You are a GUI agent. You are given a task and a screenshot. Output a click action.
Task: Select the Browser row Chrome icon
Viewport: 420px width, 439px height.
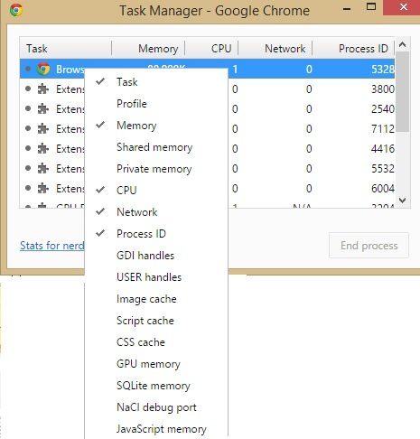43,69
